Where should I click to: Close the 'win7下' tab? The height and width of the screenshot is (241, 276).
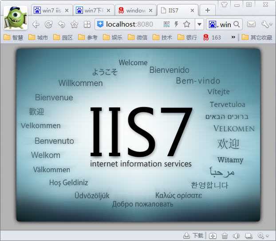coord(109,11)
